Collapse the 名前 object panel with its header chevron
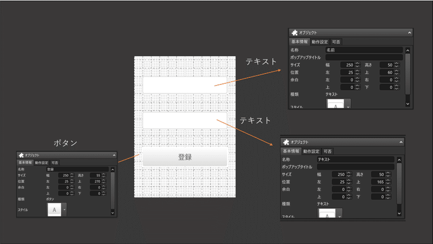 pyautogui.click(x=410, y=32)
